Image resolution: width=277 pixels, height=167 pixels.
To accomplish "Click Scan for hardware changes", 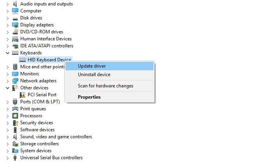I will click(105, 86).
